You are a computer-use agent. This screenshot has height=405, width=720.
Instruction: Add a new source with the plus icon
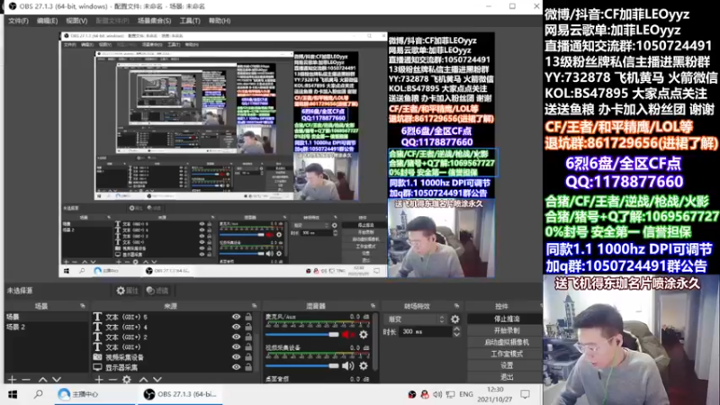(99, 379)
